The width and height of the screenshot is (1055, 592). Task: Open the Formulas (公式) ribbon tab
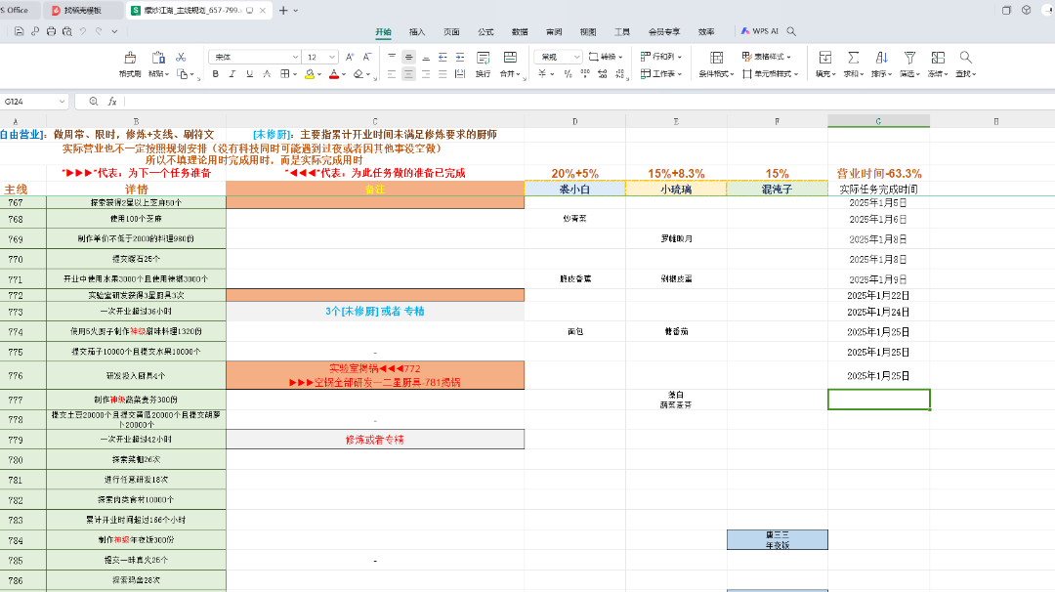tap(485, 31)
